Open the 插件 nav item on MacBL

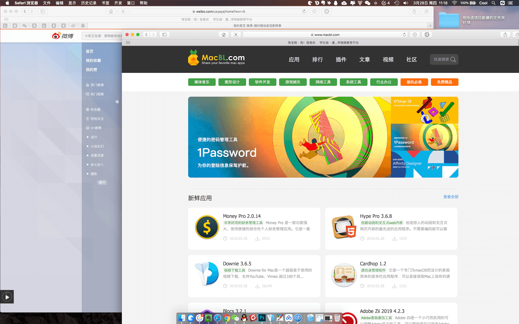click(x=341, y=59)
